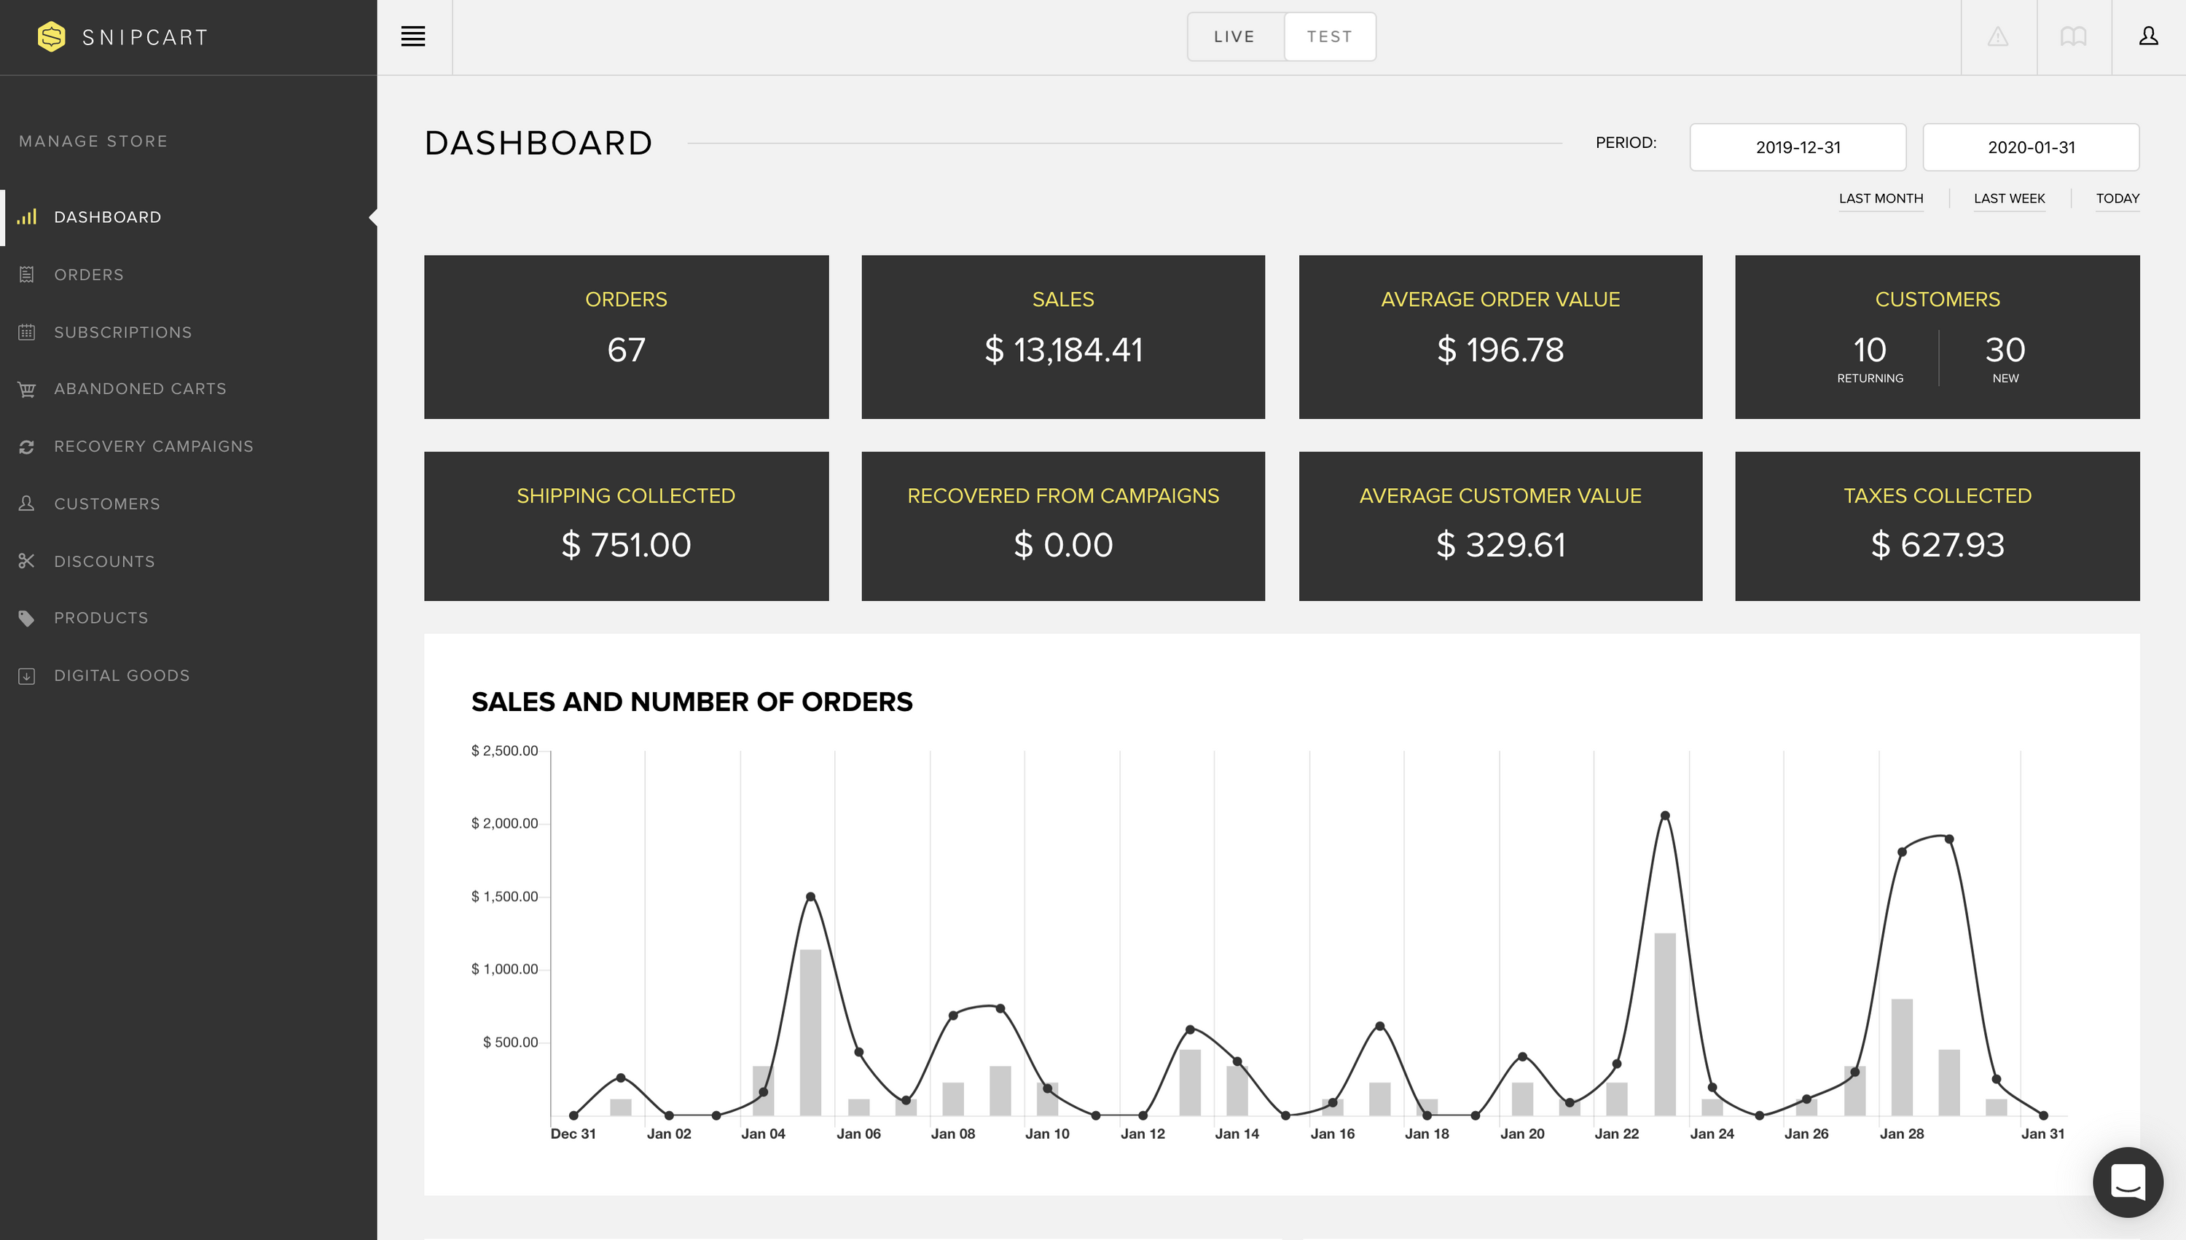Screen dimensions: 2186x1240
Task: Open the alerts warning triangle icon
Action: [x=1998, y=36]
